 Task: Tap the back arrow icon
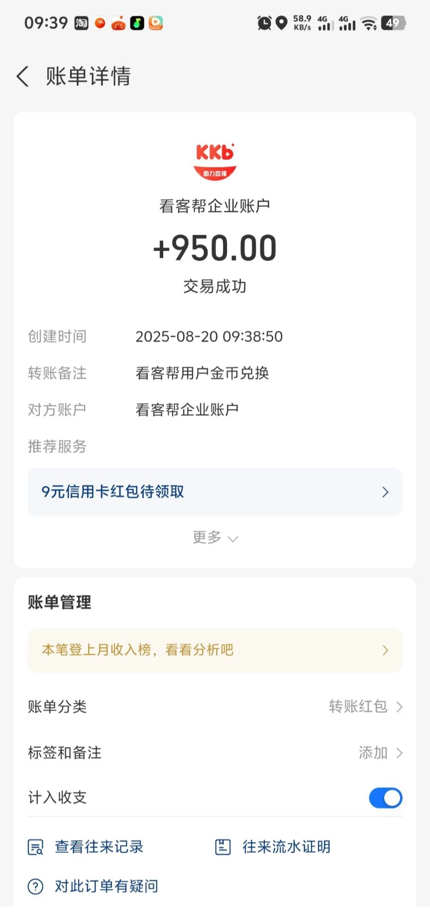click(x=23, y=76)
